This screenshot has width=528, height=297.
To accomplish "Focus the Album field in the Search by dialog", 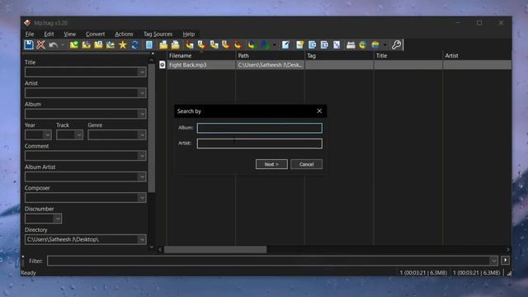I will 259,128.
